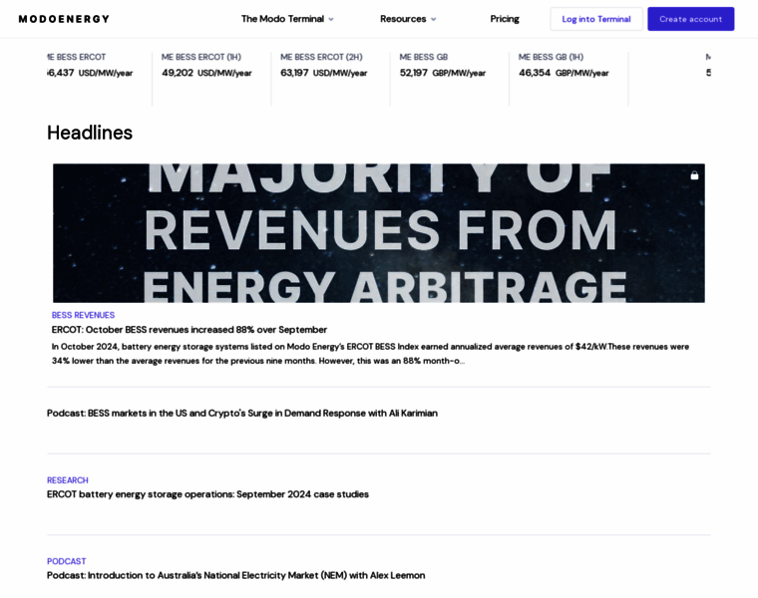Click the Log into Terminal button
This screenshot has height=598, width=758.
point(596,19)
